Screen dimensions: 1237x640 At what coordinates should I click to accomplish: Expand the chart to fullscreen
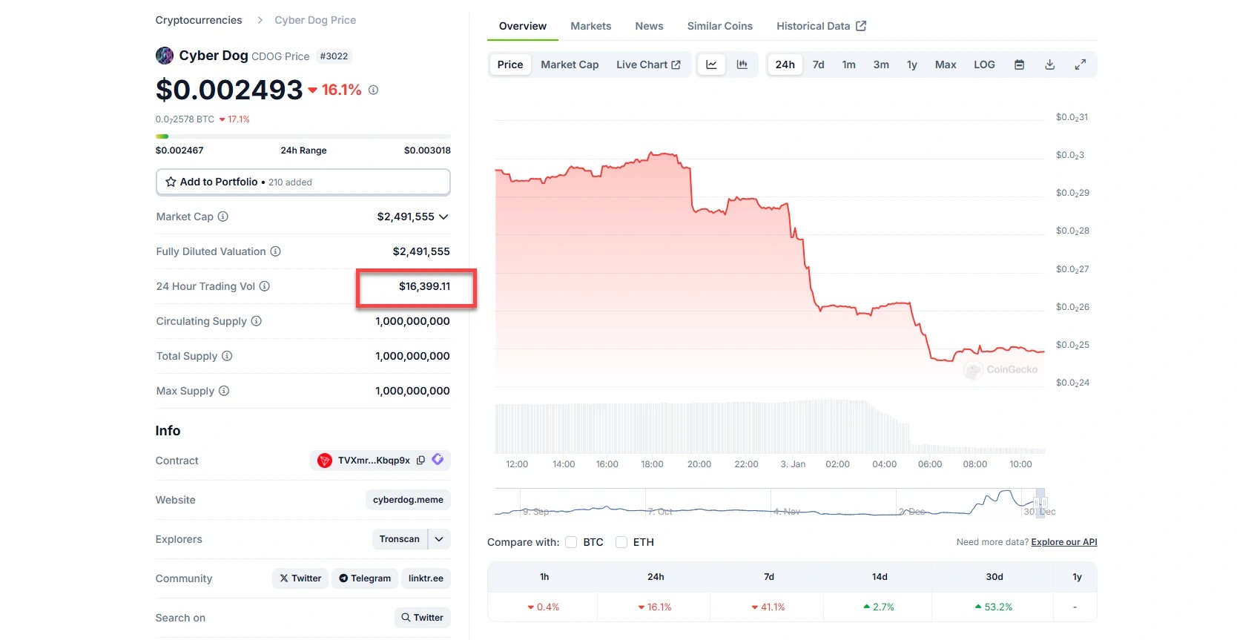tap(1081, 65)
